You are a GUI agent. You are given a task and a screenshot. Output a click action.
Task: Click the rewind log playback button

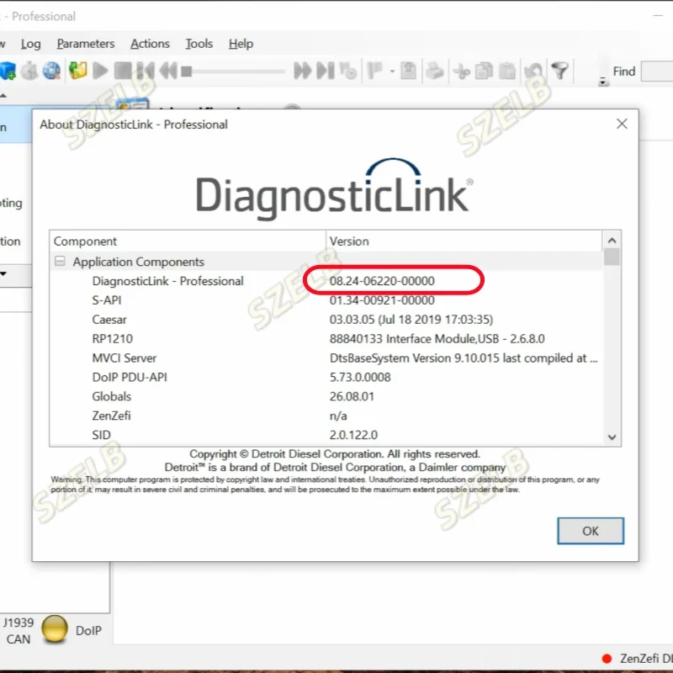pyautogui.click(x=168, y=71)
